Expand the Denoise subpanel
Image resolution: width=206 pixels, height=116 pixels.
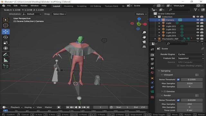coord(162,92)
